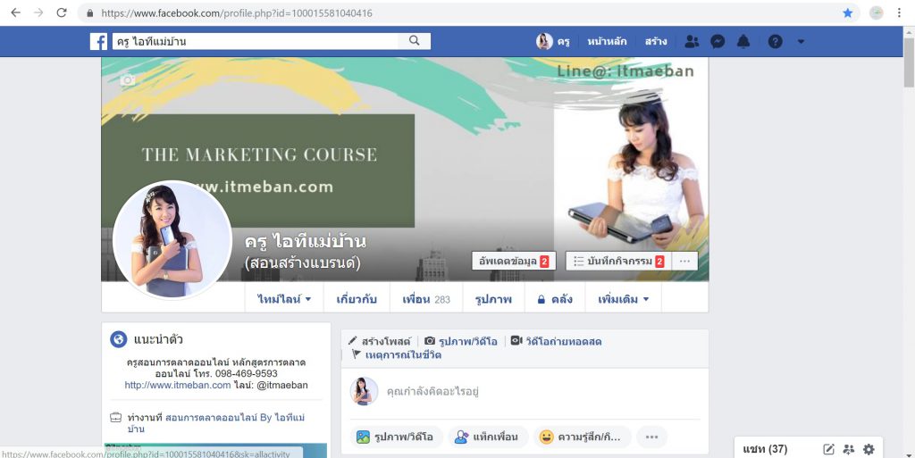This screenshot has height=458, width=915.
Task: Switch to เกี่ยวกับ about tab
Action: pos(357,299)
